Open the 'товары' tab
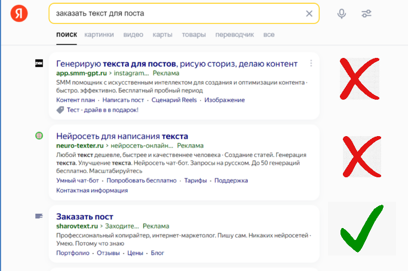 pyautogui.click(x=194, y=35)
